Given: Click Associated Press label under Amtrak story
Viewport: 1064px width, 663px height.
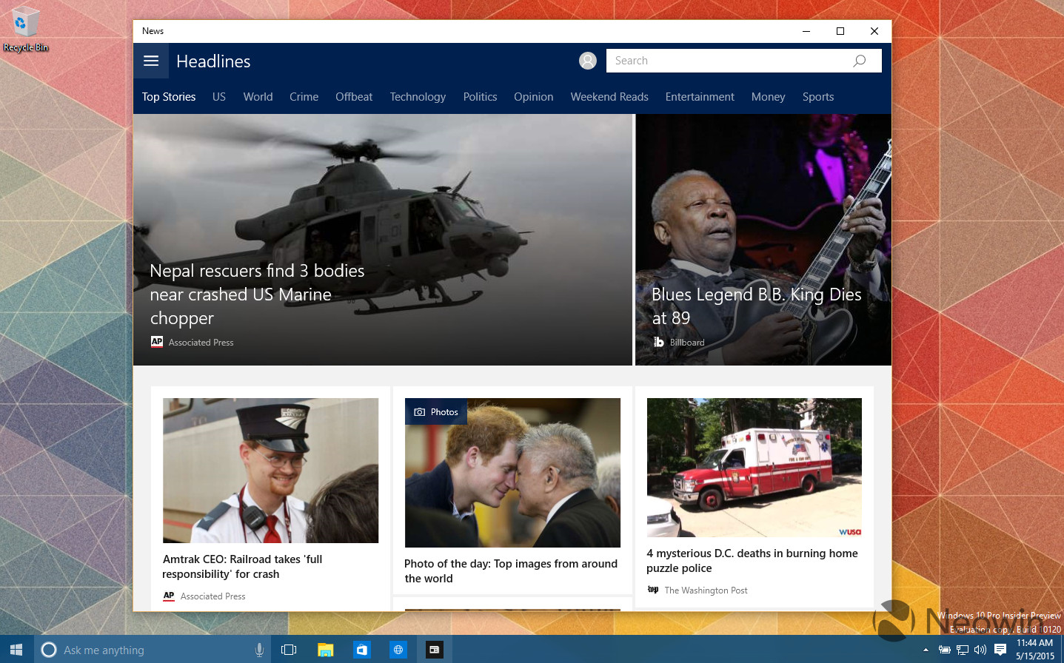Looking at the screenshot, I should [x=213, y=596].
